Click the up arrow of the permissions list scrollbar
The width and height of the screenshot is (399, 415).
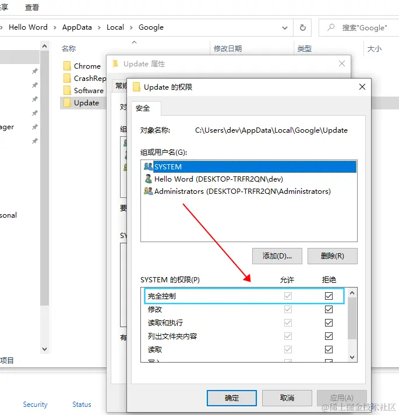[352, 293]
